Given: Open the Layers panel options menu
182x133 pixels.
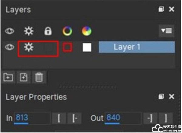Looking at the screenshot, I should tap(167, 31).
